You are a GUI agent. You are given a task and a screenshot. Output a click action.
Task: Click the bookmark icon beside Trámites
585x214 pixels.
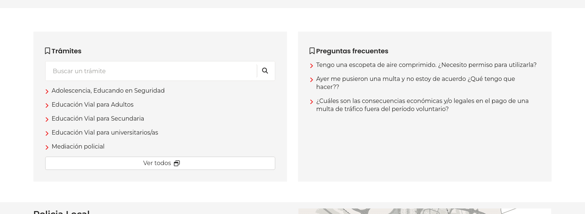(x=47, y=51)
